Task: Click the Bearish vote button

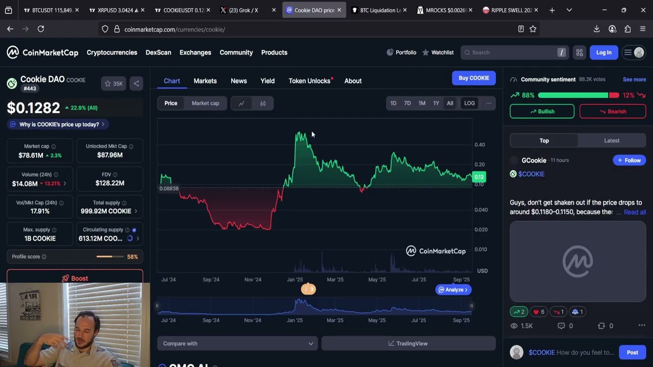Action: (x=612, y=111)
